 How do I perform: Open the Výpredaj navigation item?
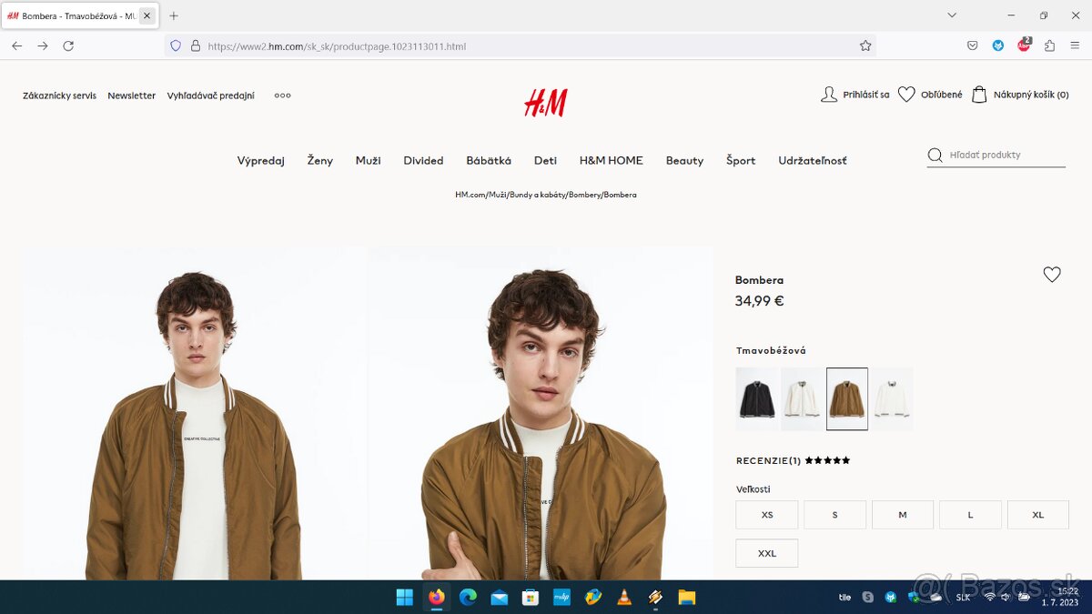click(261, 160)
